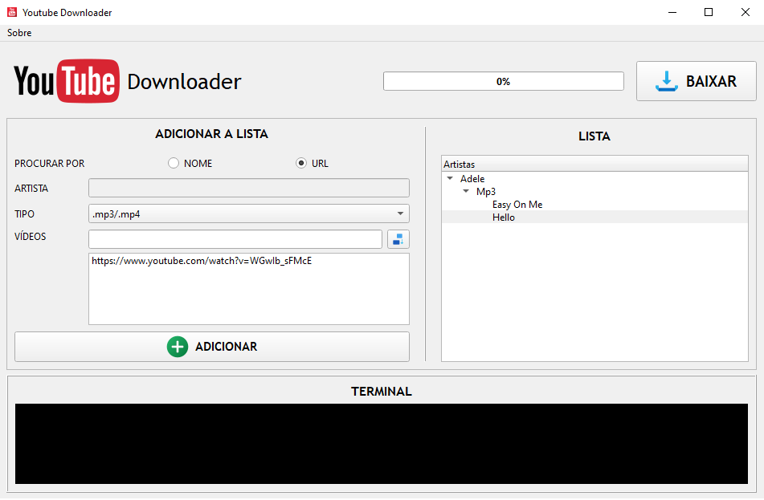This screenshot has width=764, height=500.
Task: Open the TIPO .mp3/.mp4 dropdown
Action: tap(248, 213)
